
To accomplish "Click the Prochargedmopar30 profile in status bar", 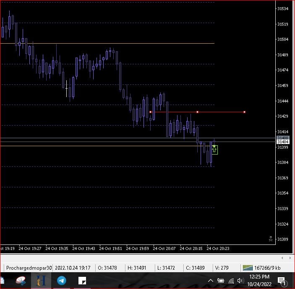I will click(29, 268).
